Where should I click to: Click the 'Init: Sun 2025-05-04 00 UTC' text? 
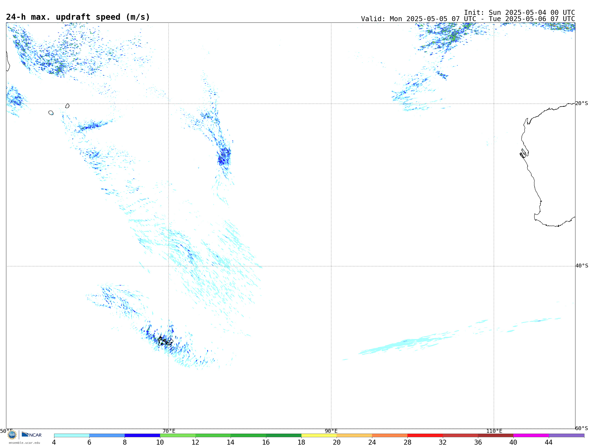[519, 13]
